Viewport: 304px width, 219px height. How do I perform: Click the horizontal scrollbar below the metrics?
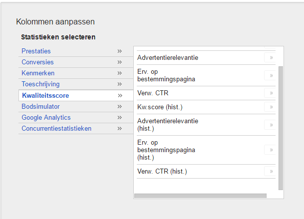(200, 196)
